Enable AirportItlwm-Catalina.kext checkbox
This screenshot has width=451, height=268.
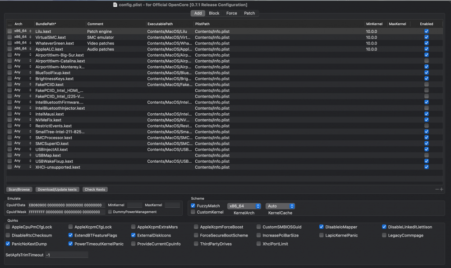426,61
